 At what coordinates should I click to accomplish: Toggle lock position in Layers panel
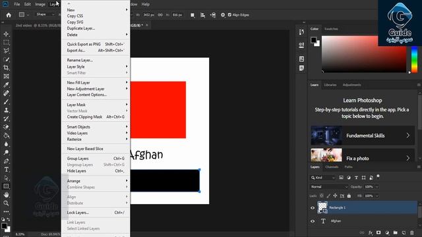pyautogui.click(x=335, y=196)
